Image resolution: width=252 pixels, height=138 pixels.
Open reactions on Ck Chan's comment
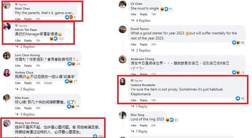[166, 9]
